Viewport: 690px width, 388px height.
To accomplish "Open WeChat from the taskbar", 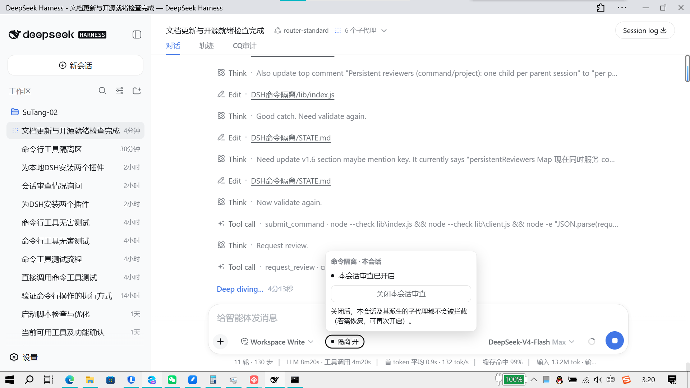I will click(x=172, y=380).
